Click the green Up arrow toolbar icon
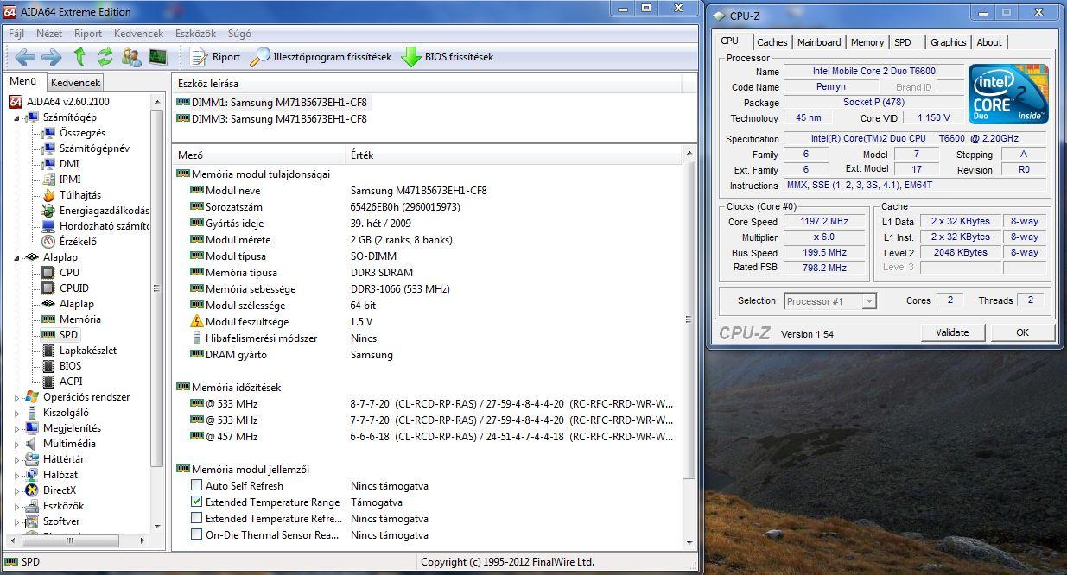This screenshot has width=1067, height=575. click(x=79, y=57)
